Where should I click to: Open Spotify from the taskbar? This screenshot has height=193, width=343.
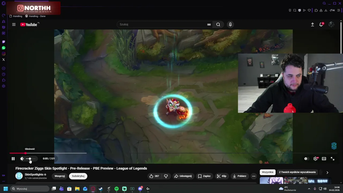117,189
